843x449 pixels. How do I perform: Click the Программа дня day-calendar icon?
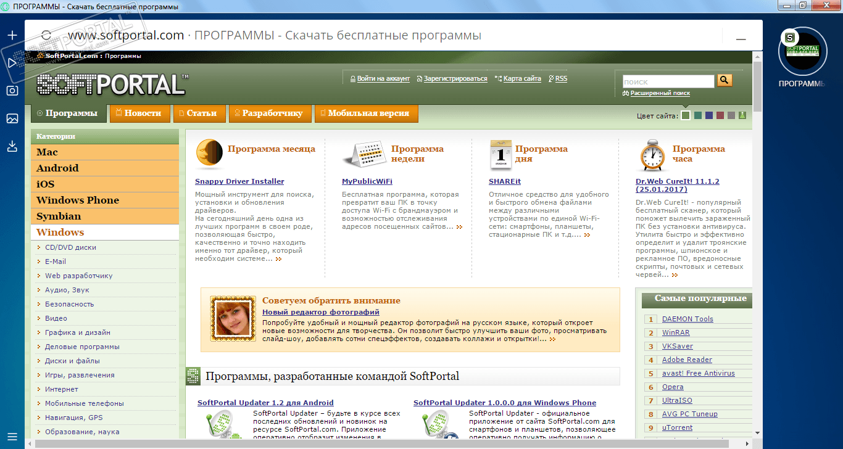pos(500,155)
